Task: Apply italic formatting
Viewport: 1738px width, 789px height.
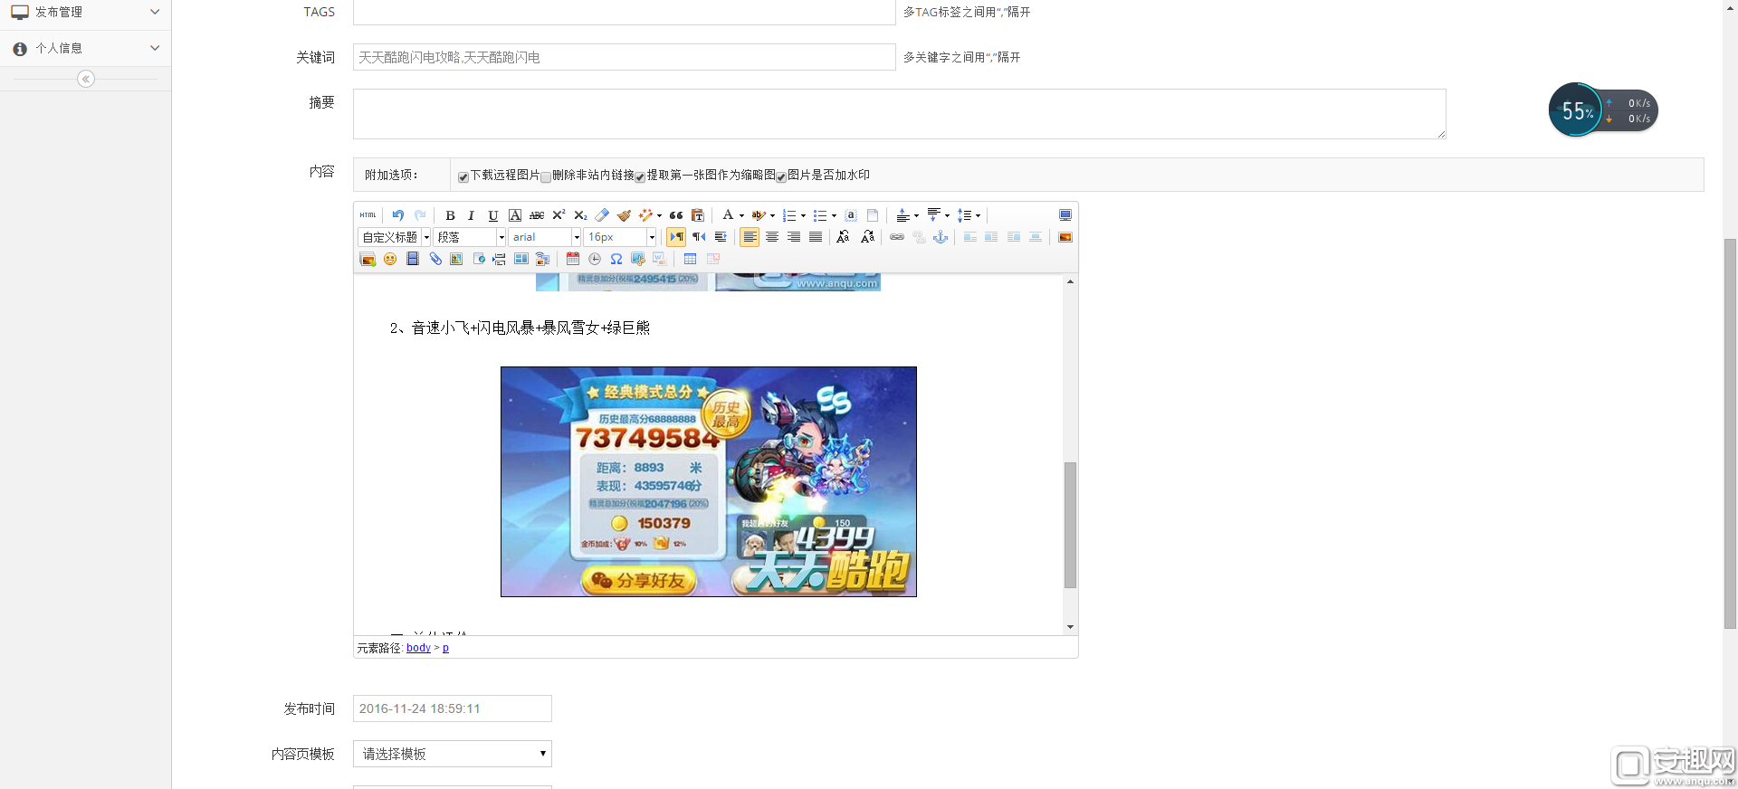Action: (x=471, y=215)
